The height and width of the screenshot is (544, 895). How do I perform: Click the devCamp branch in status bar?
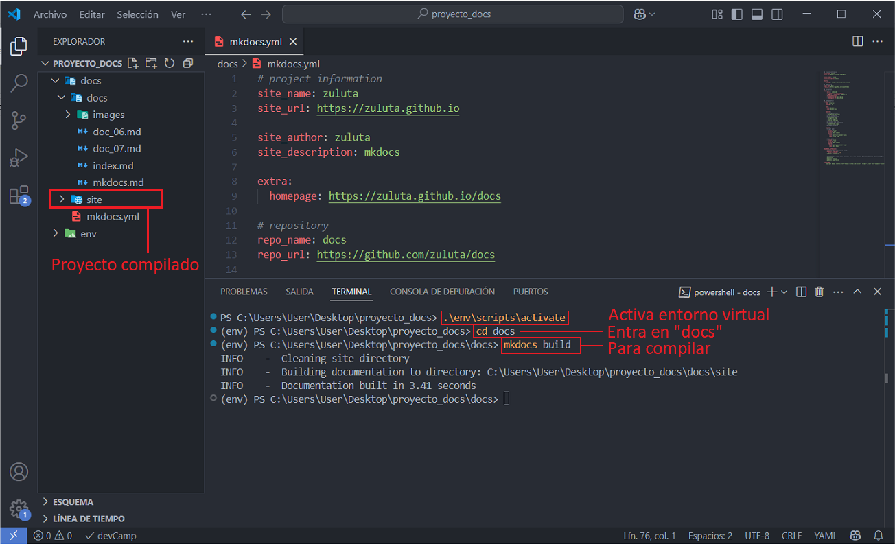[111, 536]
